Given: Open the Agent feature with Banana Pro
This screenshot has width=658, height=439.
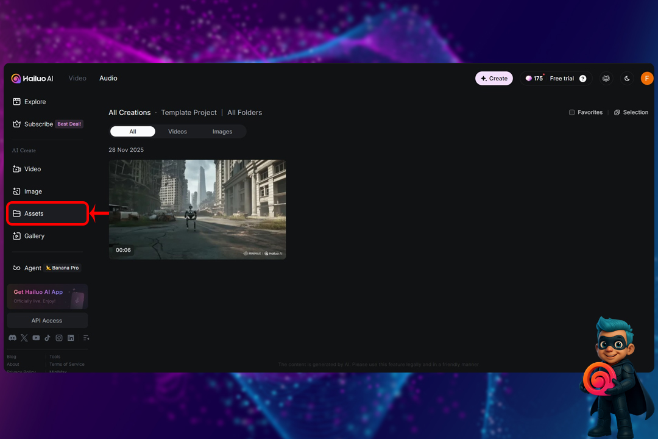Looking at the screenshot, I should (32, 268).
